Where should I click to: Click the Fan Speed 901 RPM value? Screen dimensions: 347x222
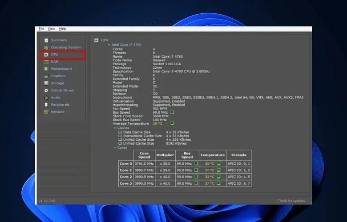pyautogui.click(x=160, y=109)
